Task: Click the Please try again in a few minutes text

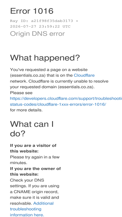Action: [35, 160]
